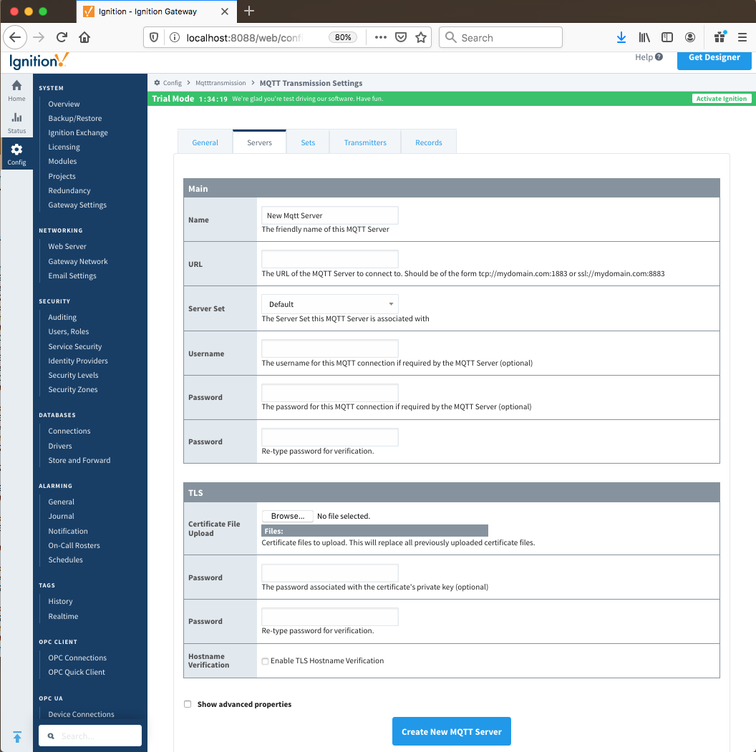Screen dimensions: 756x752
Task: Open Realtime under Tags
Action: pyautogui.click(x=63, y=617)
